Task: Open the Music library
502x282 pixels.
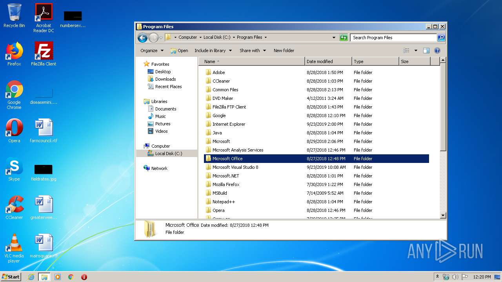Action: [160, 116]
